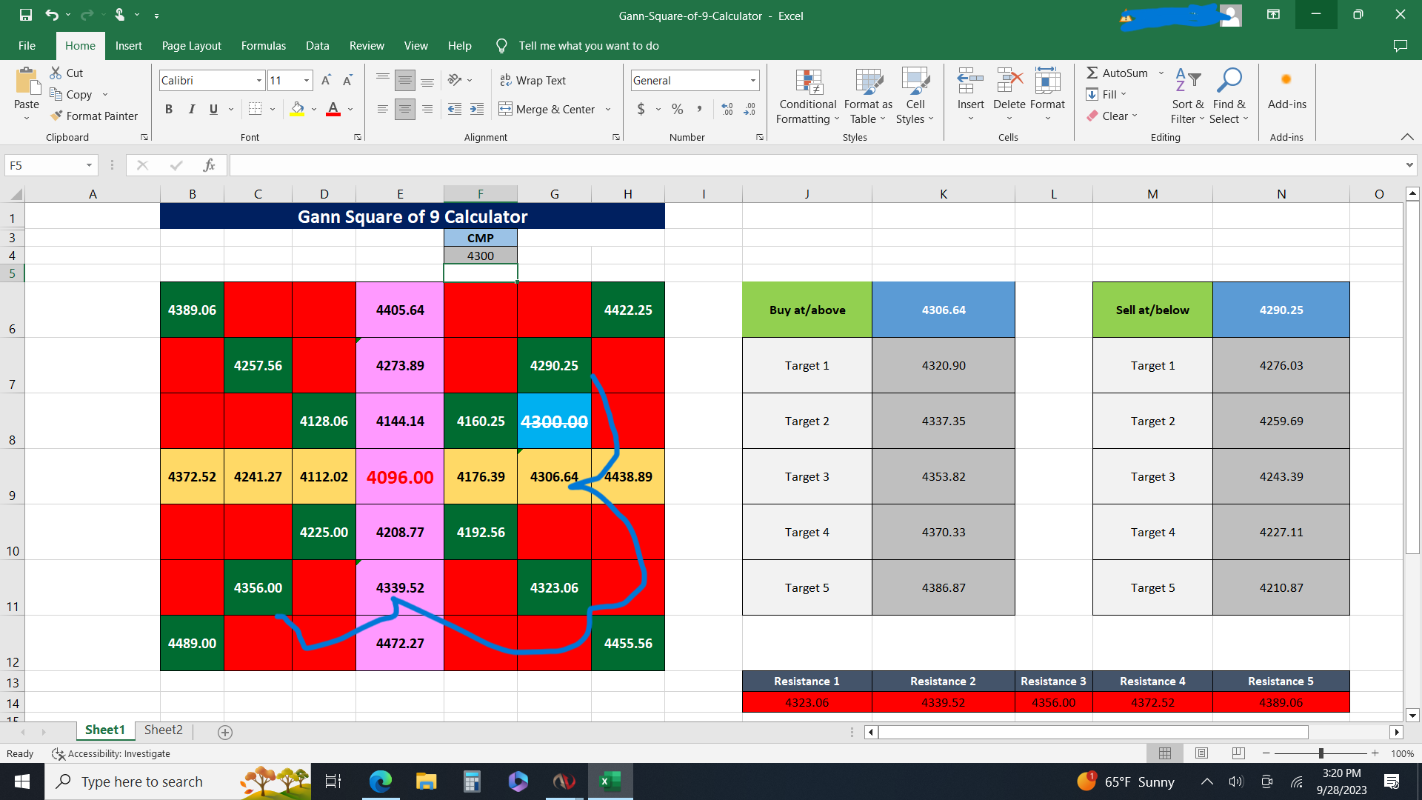1422x800 pixels.
Task: Save the workbook with the floppy disk icon
Action: click(x=25, y=15)
